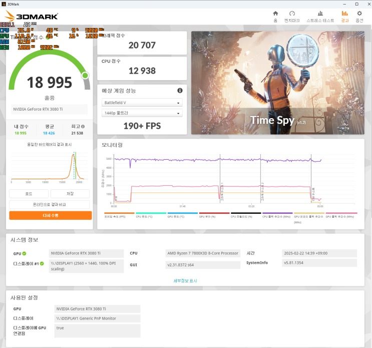The image size is (372, 348).
Task: Open the Benchmarks gauge icon tab
Action: (292, 14)
